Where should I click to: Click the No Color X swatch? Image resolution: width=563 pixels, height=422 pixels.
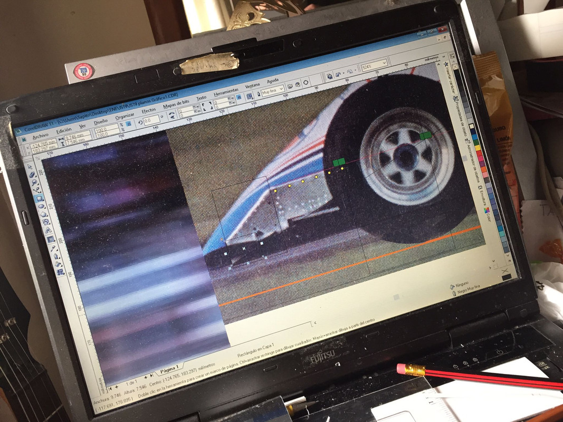[x=456, y=66]
